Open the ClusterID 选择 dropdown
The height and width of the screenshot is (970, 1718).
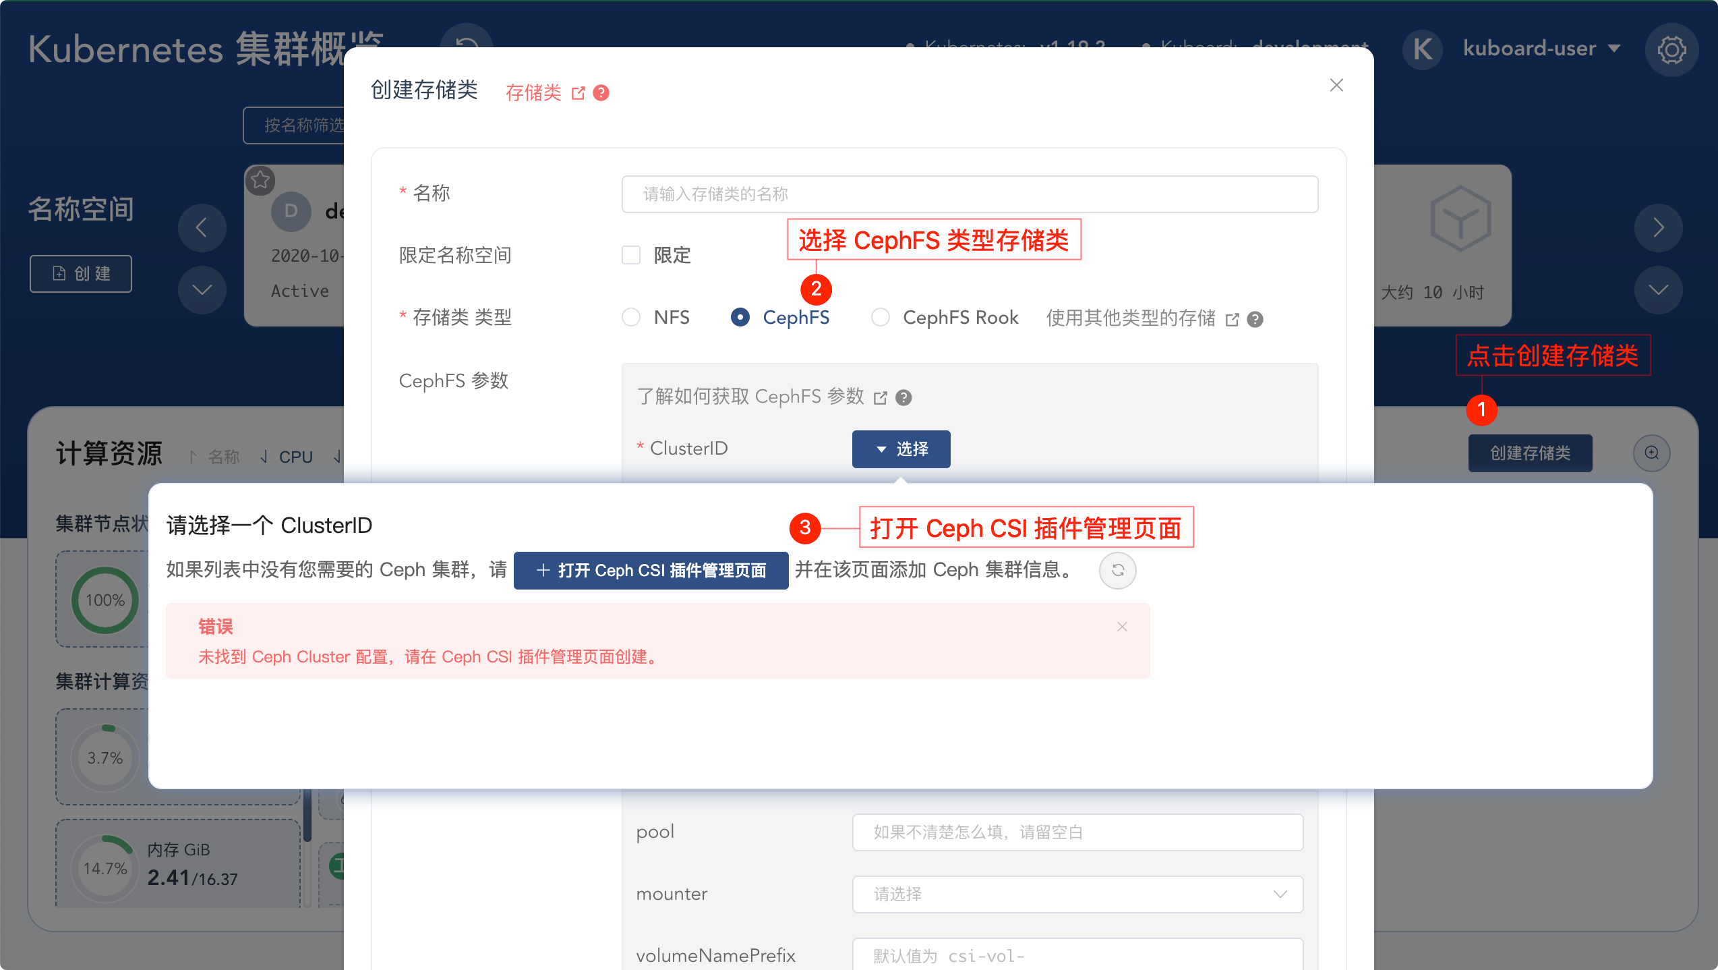tap(901, 449)
